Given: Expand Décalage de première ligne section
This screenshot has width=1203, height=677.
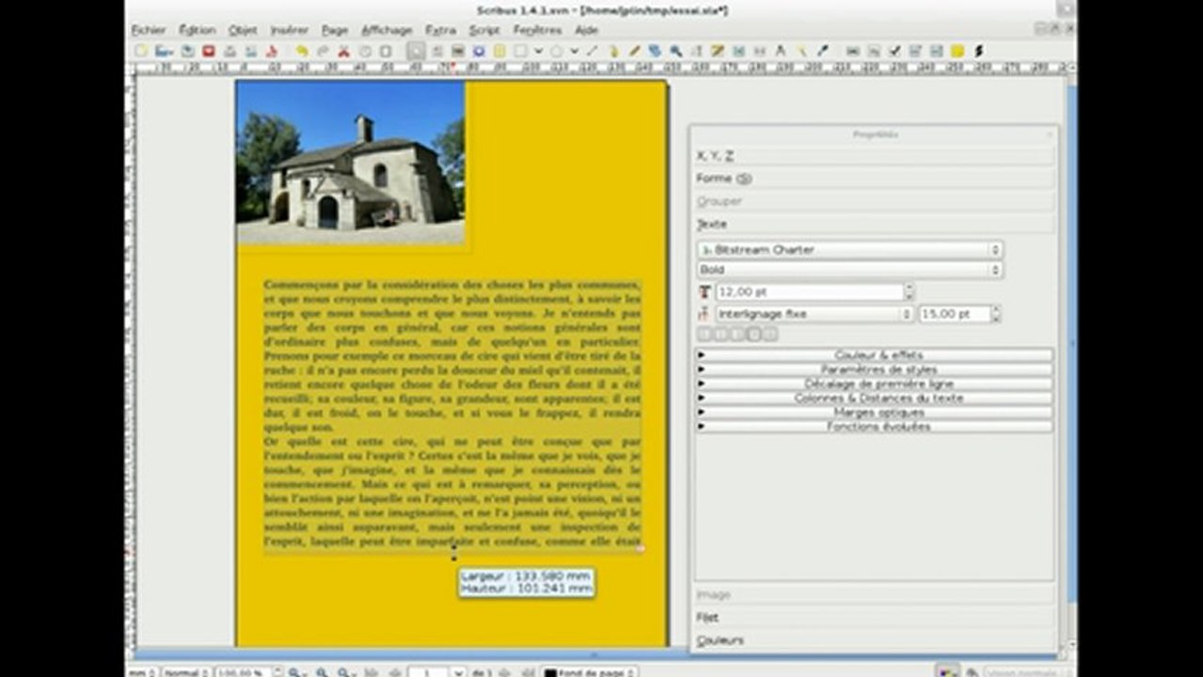Looking at the screenshot, I should pos(874,384).
